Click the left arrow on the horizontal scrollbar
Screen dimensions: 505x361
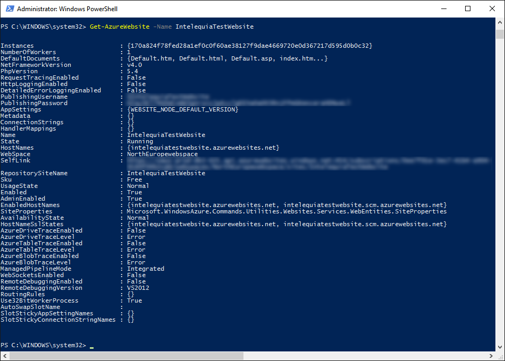(4, 356)
